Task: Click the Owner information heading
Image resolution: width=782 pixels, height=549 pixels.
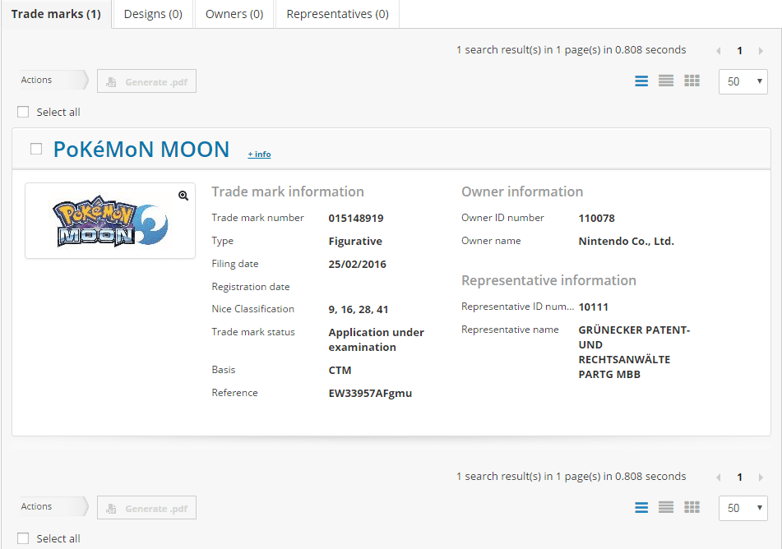Action: [522, 191]
